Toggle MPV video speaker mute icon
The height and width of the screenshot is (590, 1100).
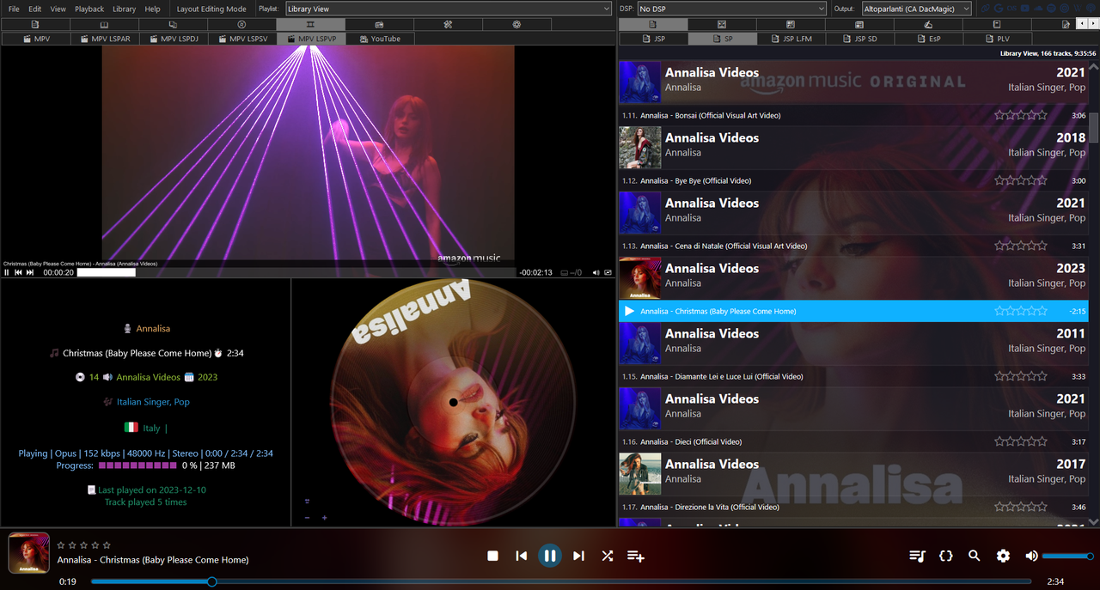tap(595, 272)
